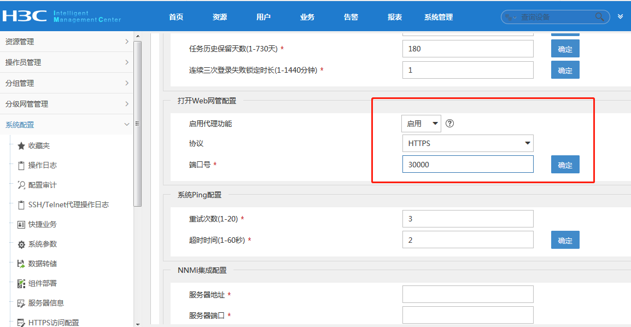631x327 pixels.
Task: Click the icon beside 快捷业务
Action: (x=21, y=224)
